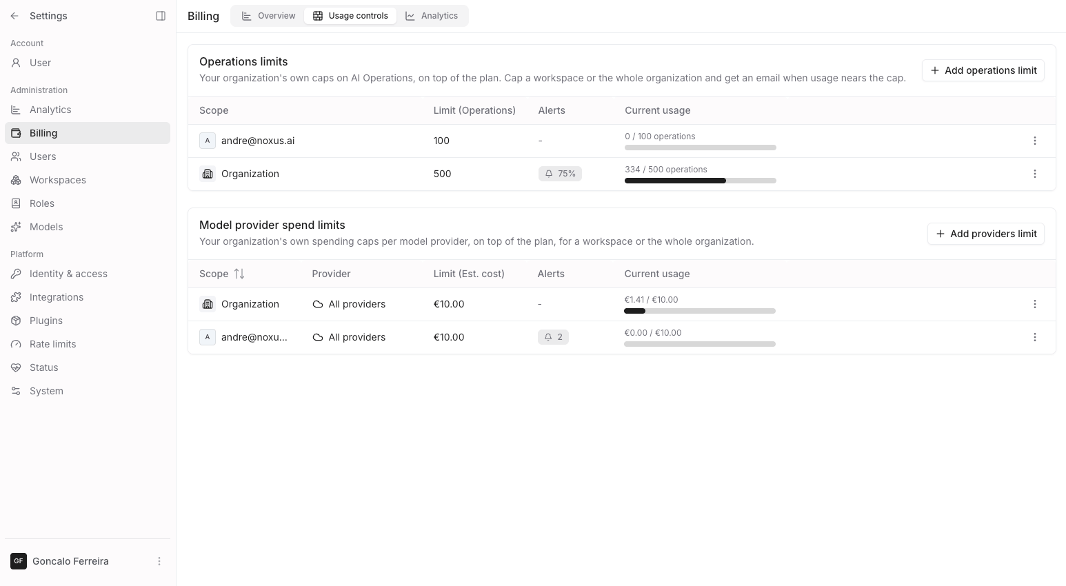The height and width of the screenshot is (586, 1066).
Task: Click the 0 / 100 operations usage text
Action: pyautogui.click(x=660, y=137)
